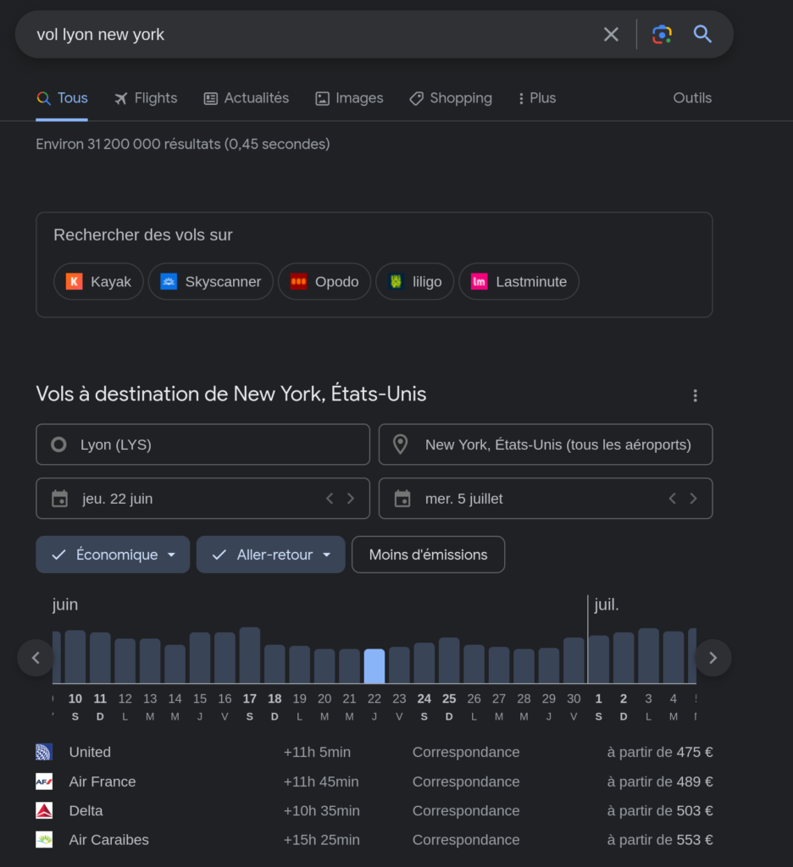Click the departure date calendar icon
The width and height of the screenshot is (793, 867).
[x=60, y=499]
